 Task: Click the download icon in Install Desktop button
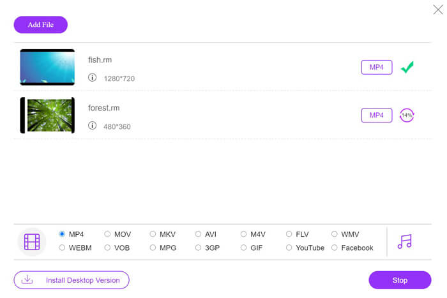point(27,279)
